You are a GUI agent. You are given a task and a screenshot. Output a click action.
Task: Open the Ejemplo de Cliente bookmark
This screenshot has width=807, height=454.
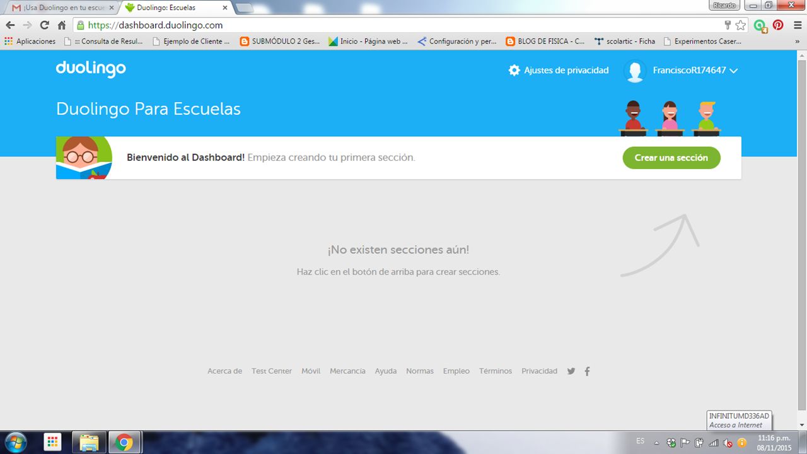(x=192, y=41)
